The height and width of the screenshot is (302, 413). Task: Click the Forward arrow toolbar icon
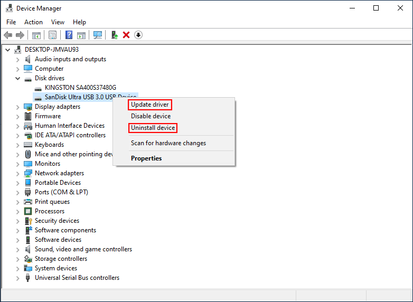pos(20,35)
